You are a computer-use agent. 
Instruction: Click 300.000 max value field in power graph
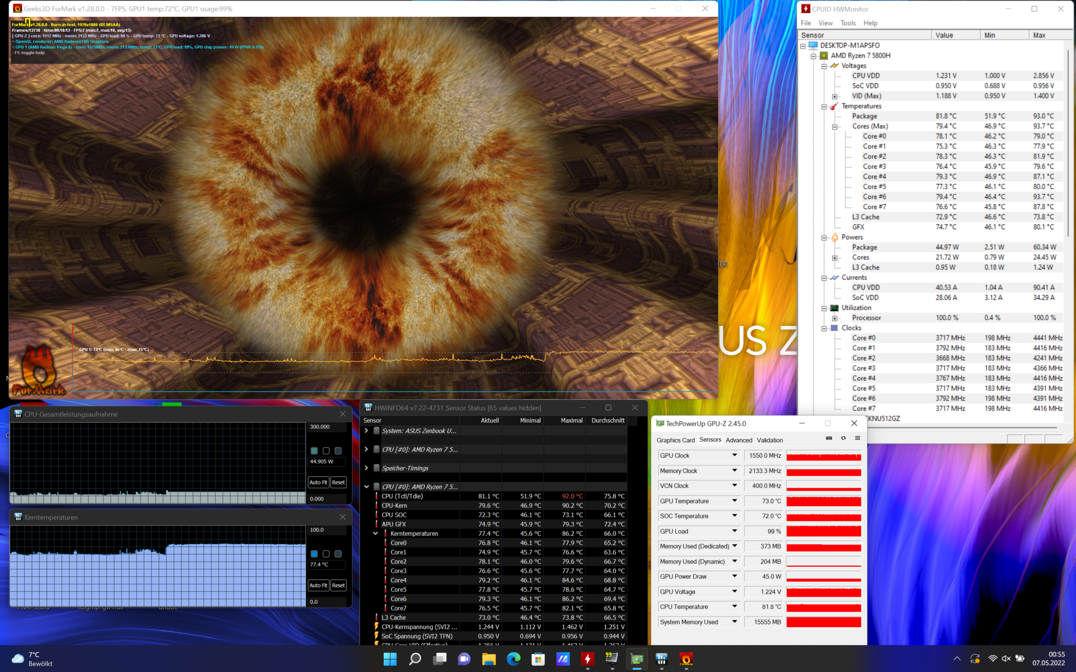[327, 427]
